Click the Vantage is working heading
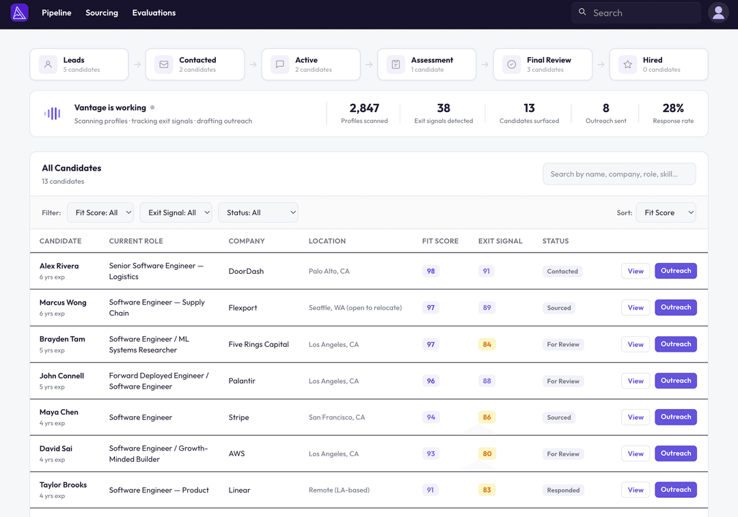 110,108
